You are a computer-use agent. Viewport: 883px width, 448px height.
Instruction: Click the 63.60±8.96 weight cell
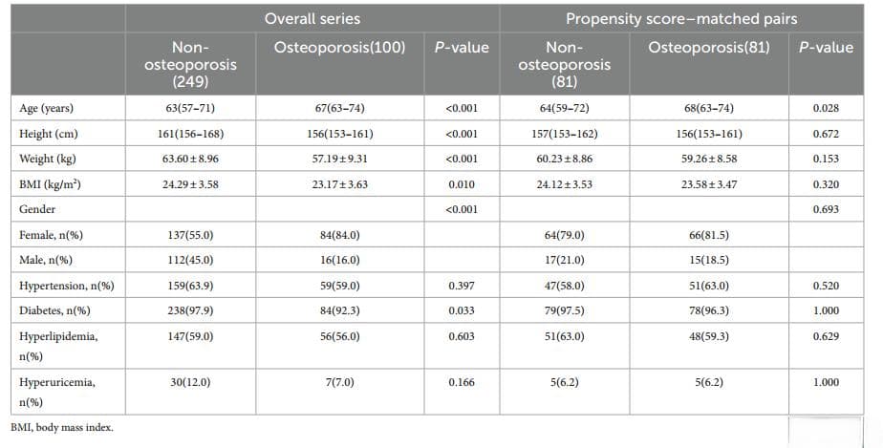tap(190, 159)
